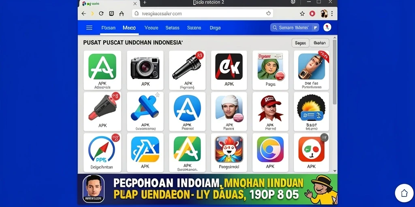Click the Pusat Puscat Undohan Indonesia heading
415x207 pixels.
(x=133, y=42)
